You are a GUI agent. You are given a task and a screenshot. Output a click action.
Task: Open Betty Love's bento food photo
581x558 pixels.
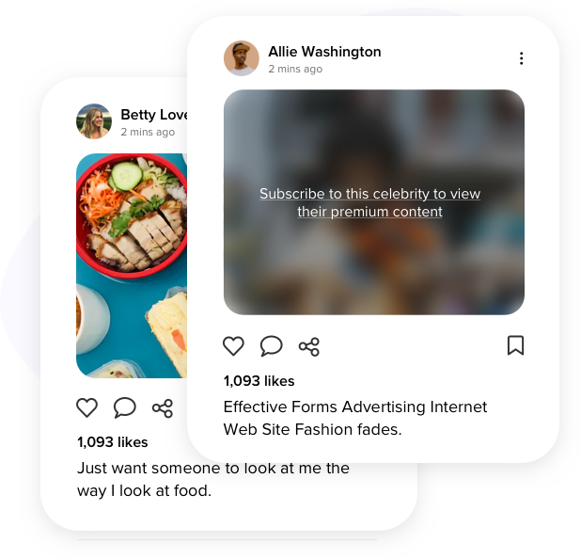[x=132, y=266]
